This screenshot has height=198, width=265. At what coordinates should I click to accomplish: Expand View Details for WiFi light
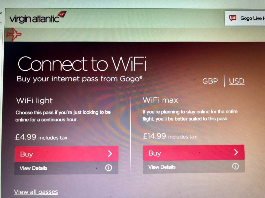(66, 168)
